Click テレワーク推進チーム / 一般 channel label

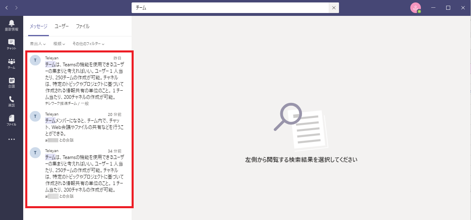tap(67, 104)
